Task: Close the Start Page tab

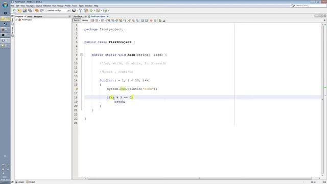Action: (x=85, y=16)
